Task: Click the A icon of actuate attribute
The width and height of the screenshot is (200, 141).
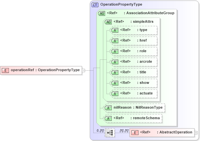Action: (115, 94)
